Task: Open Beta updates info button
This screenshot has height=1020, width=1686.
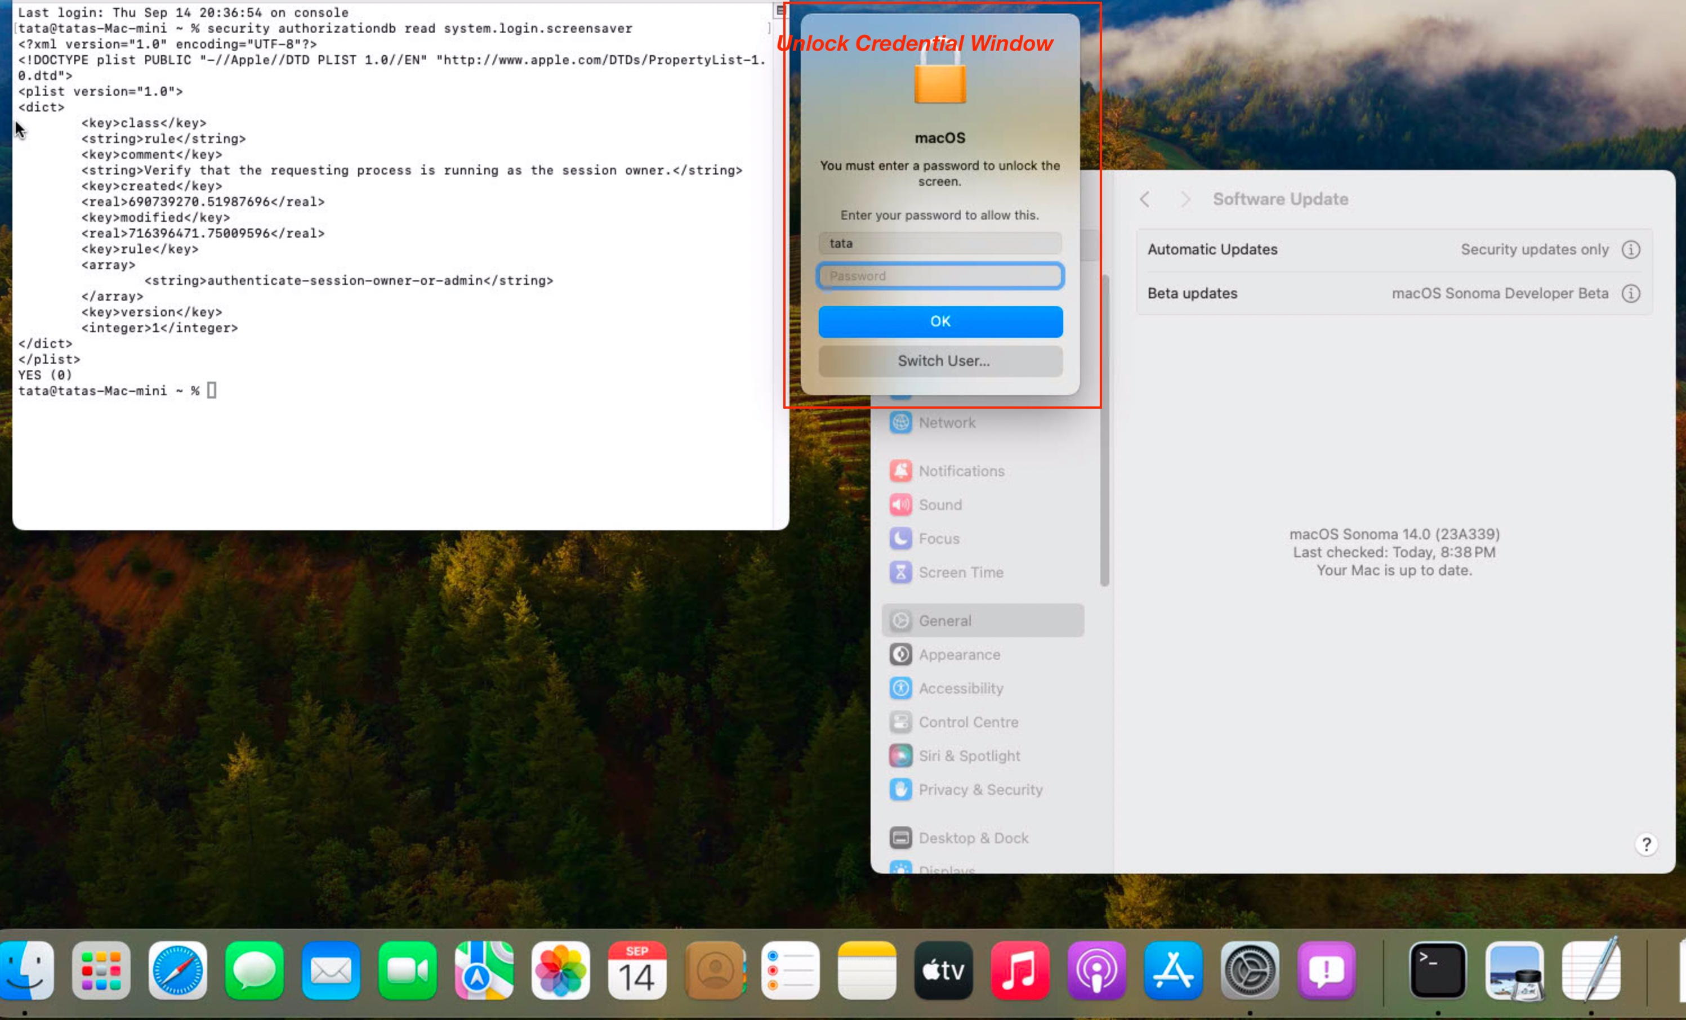Action: (1631, 293)
